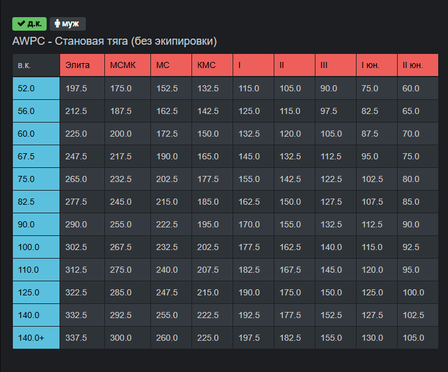The image size is (448, 372).
Task: Click II юн. value 92.5 in row 100.0
Action: pyautogui.click(x=418, y=247)
